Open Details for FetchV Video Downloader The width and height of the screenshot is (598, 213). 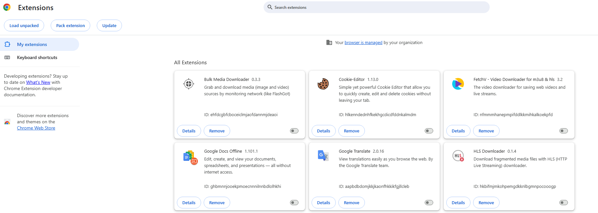(458, 131)
